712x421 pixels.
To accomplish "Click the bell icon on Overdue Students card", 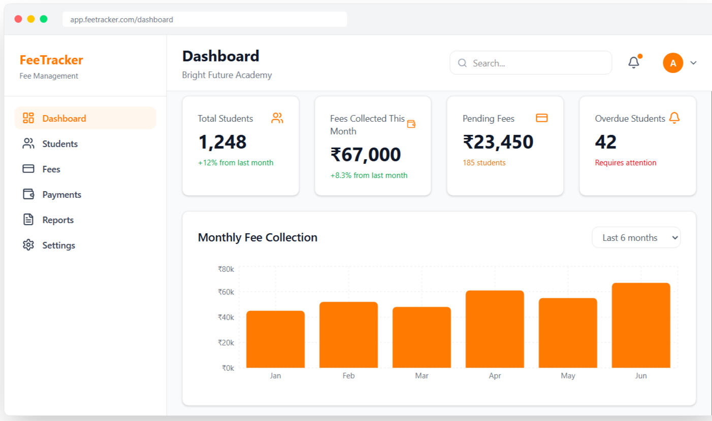I will coord(674,118).
